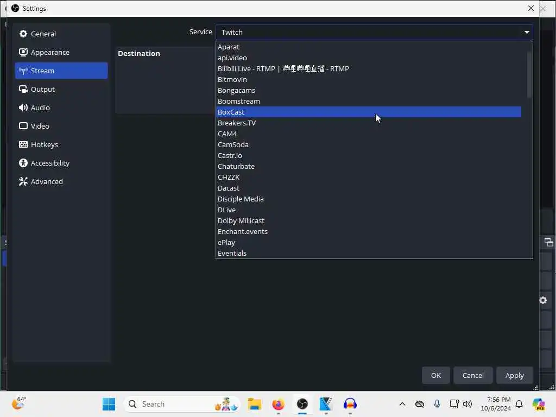Open the Audacity headphones taskbar icon

(x=350, y=404)
